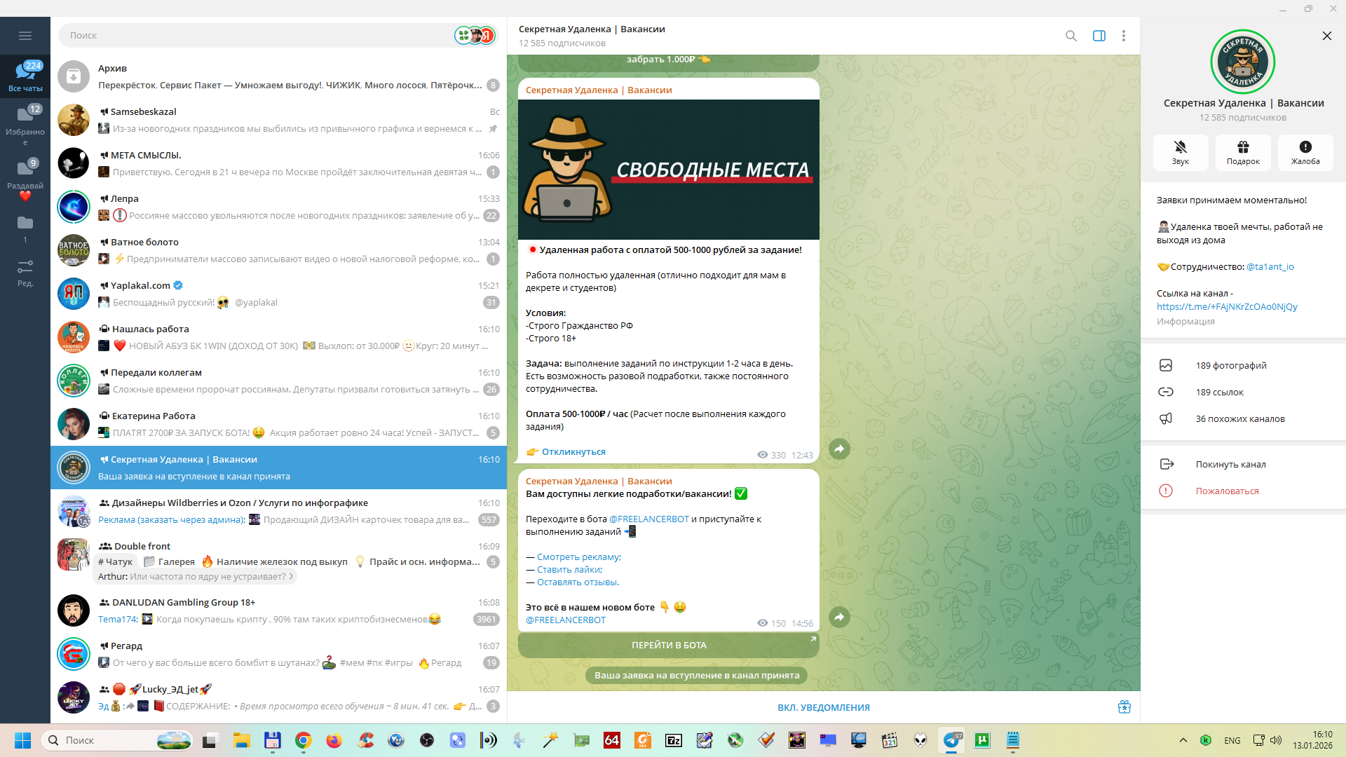Forward the СВОБОДНЫЕ МЕСТА post using share arrow
1346x757 pixels.
[x=839, y=449]
